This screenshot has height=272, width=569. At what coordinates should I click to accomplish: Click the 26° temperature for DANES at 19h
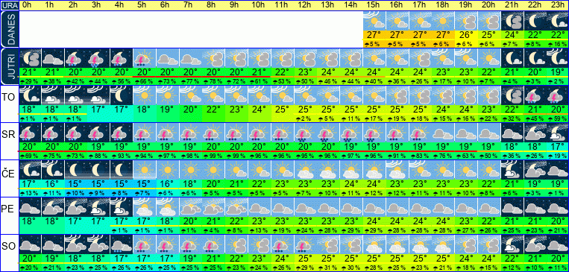(x=466, y=36)
